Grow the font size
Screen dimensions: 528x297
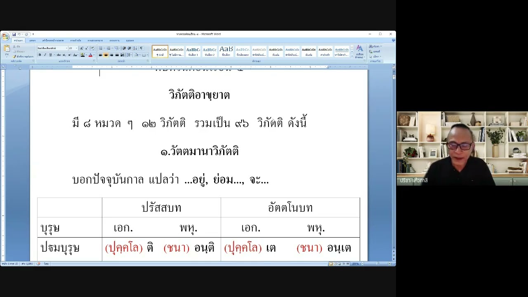click(x=81, y=48)
